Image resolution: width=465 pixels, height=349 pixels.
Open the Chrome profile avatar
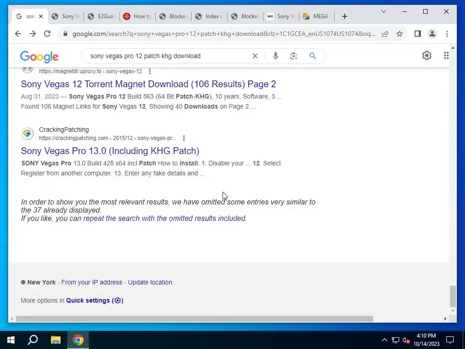432,34
